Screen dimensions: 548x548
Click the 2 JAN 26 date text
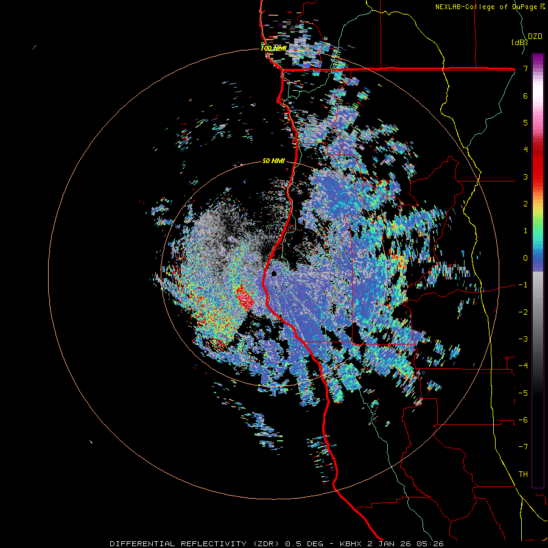(x=389, y=544)
